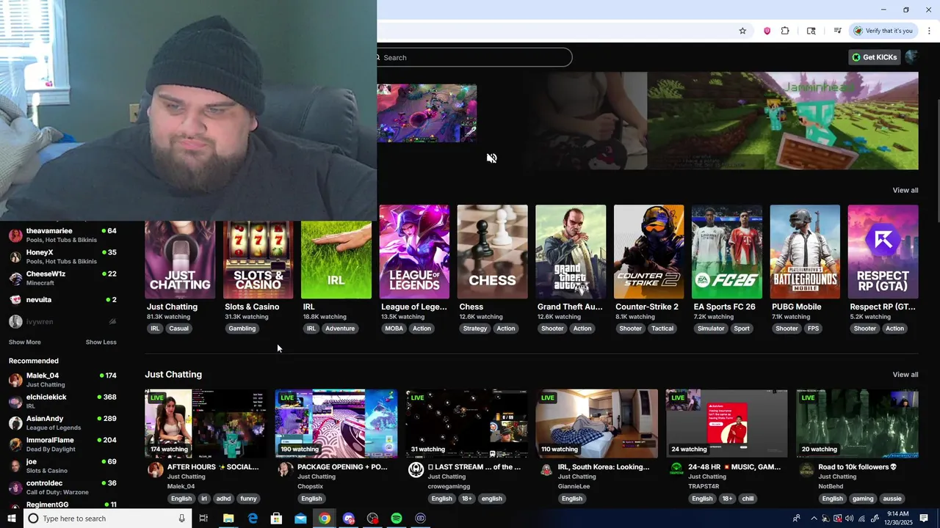
Task: Click the Verify that it's you chip
Action: coord(883,31)
